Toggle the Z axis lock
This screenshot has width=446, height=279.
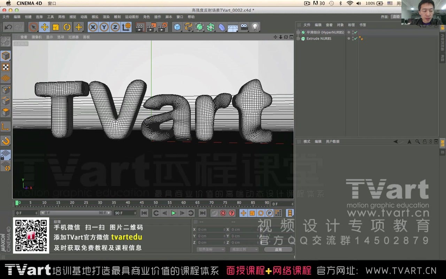pyautogui.click(x=115, y=27)
